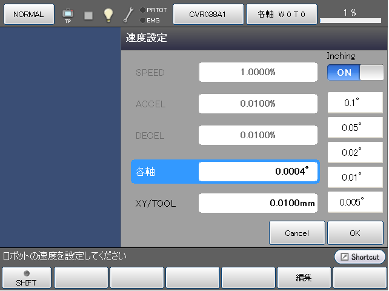The image size is (389, 291).
Task: Toggle the Inching ON switch
Action: coord(355,73)
